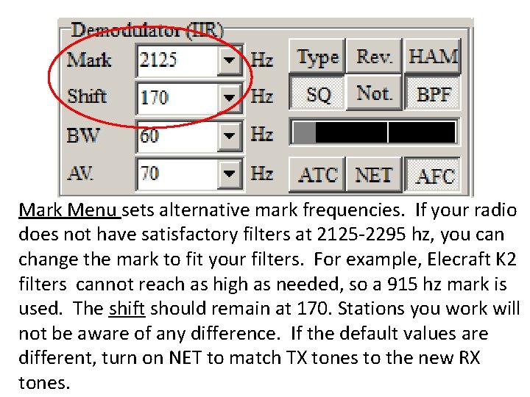Screen dimensions: 530x397
Task: Click the BW label
Action: coord(83,136)
